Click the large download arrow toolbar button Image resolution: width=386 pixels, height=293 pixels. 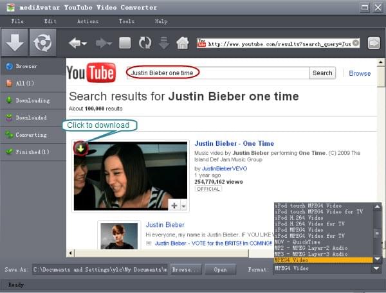click(x=15, y=42)
